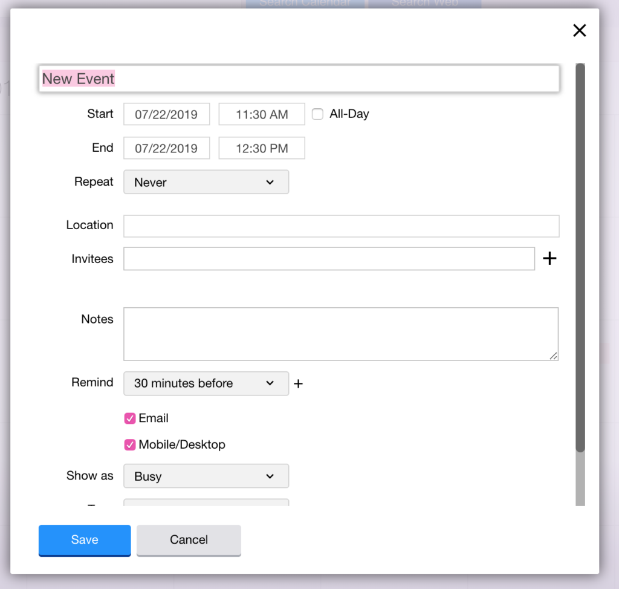This screenshot has height=589, width=619.
Task: Save the new event
Action: pos(85,540)
